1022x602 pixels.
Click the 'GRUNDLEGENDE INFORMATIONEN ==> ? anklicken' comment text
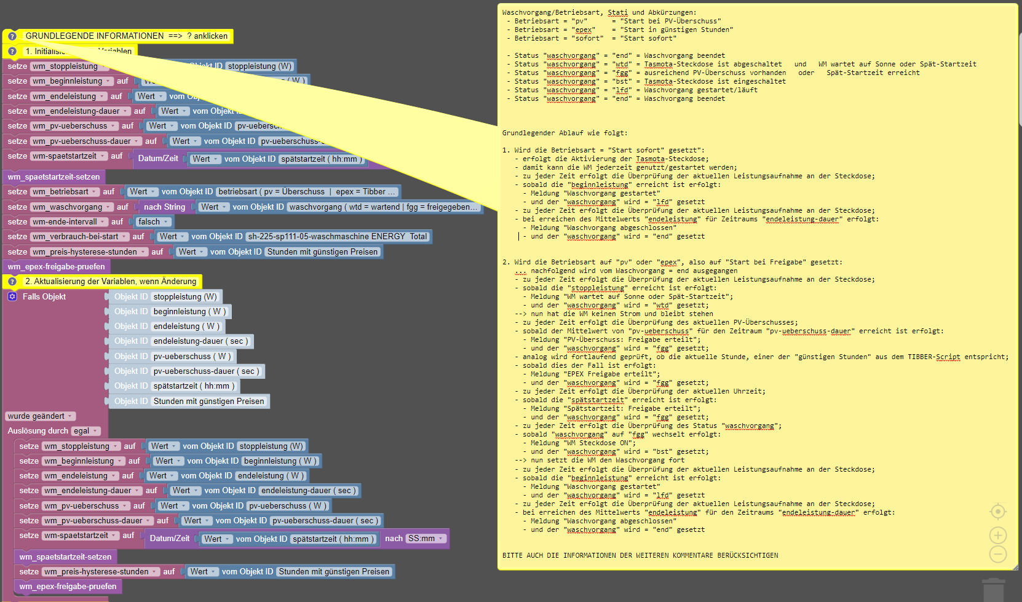[127, 36]
